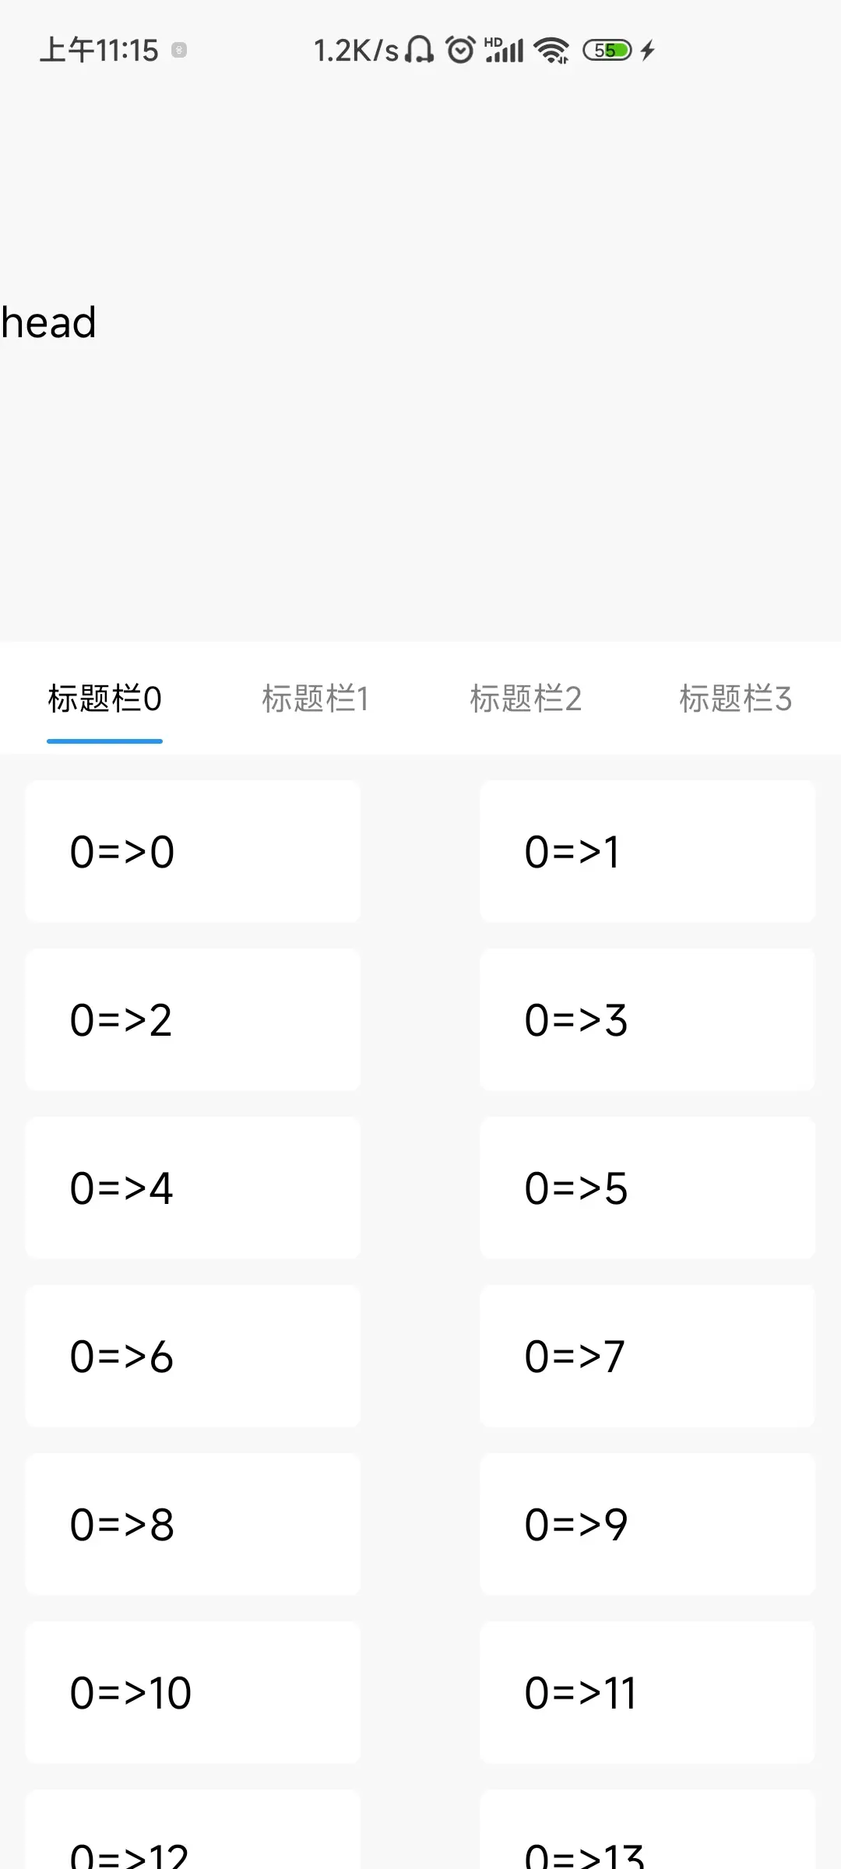Screen dimensions: 841x1869
Task: Select the 0=>10 card
Action: 192,1692
